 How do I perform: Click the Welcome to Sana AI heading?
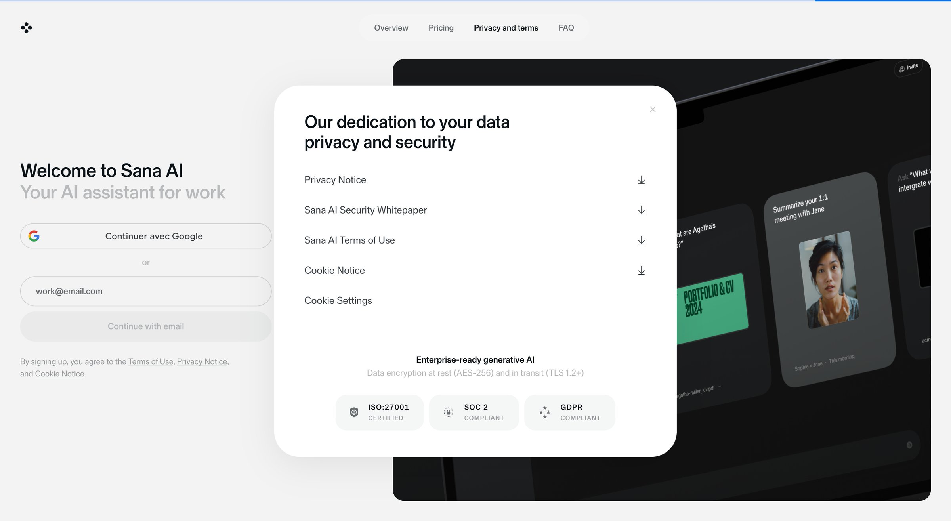102,171
